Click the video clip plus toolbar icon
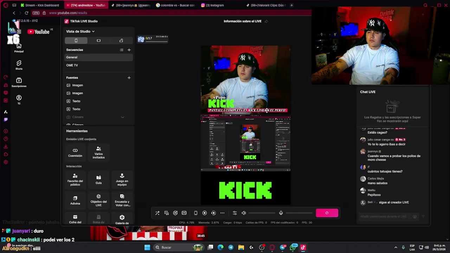450x253 pixels. coord(184,213)
